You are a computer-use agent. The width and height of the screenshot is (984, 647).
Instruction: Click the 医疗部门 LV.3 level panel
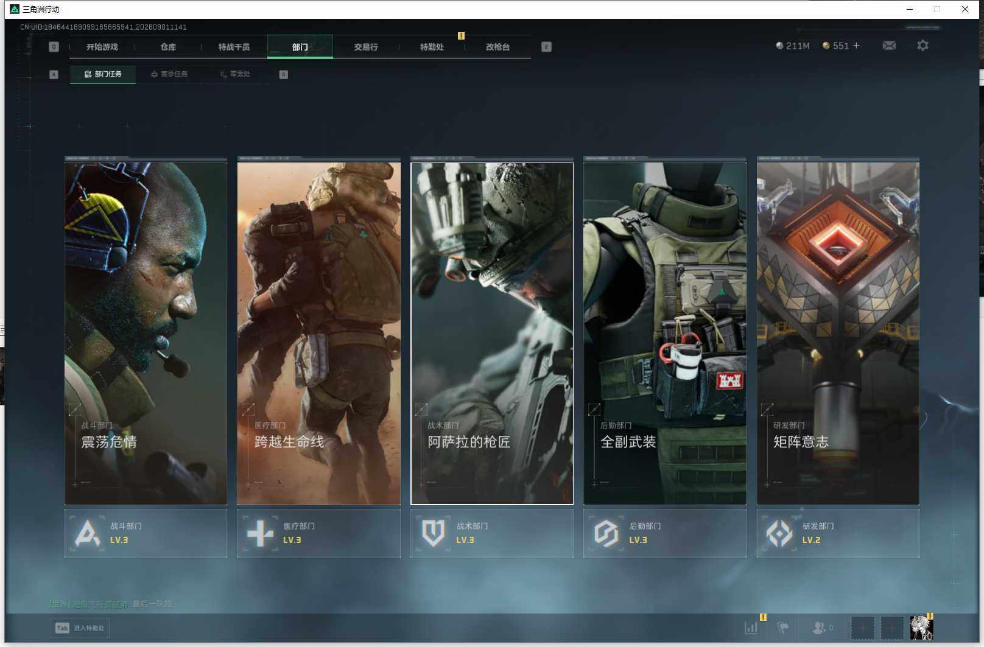coord(318,533)
